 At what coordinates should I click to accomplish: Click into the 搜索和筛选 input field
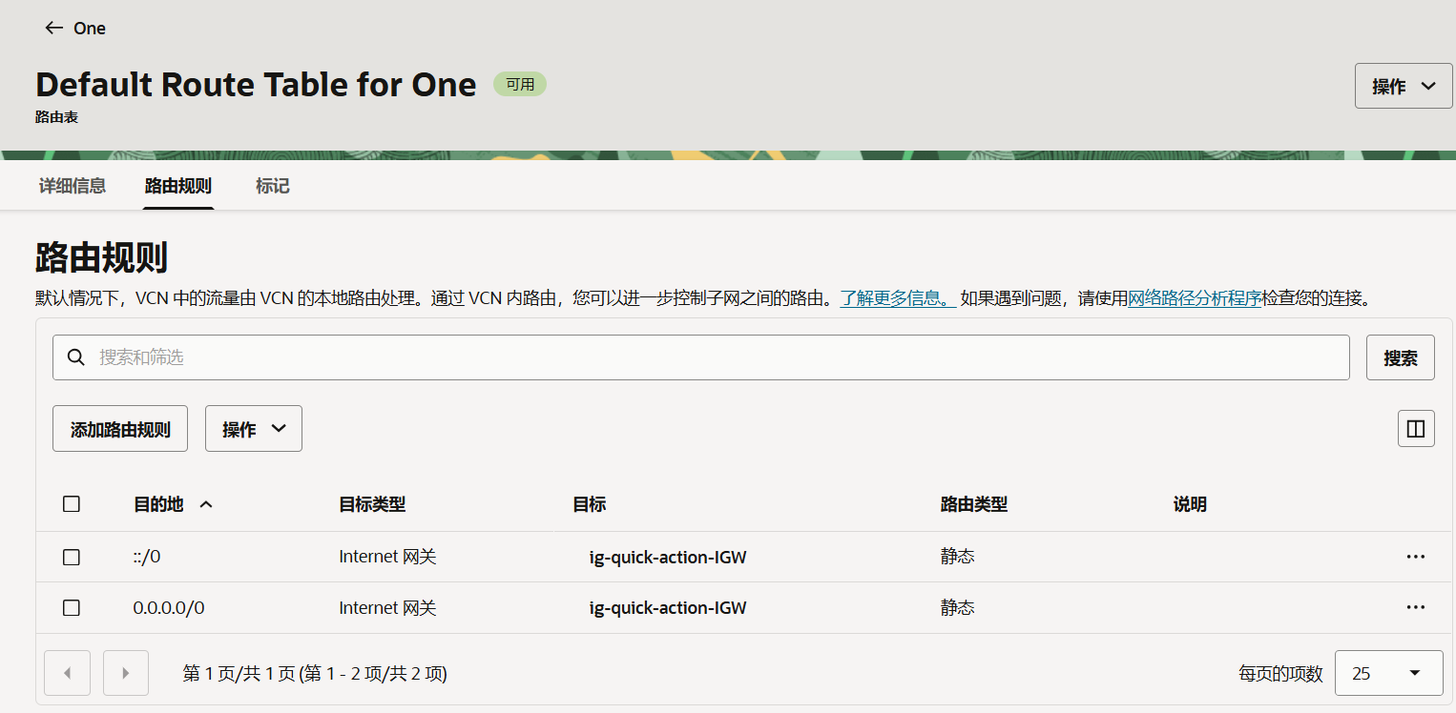[x=716, y=357]
